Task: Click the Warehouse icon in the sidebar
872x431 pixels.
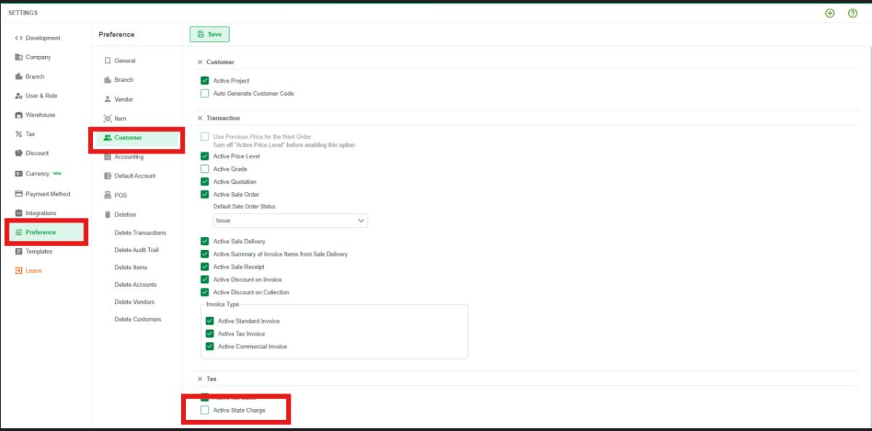Action: (19, 115)
